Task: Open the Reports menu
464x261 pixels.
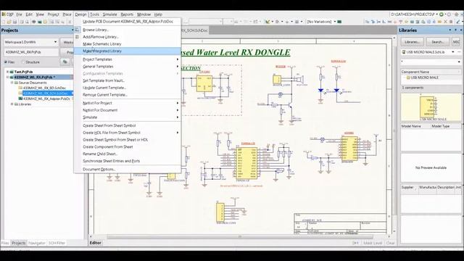Action: (127, 14)
